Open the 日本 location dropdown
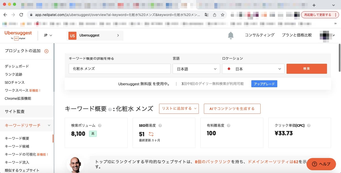 [253, 69]
